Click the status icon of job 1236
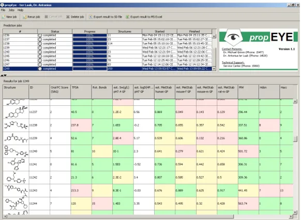The width and height of the screenshot is (301, 220). 40,35
